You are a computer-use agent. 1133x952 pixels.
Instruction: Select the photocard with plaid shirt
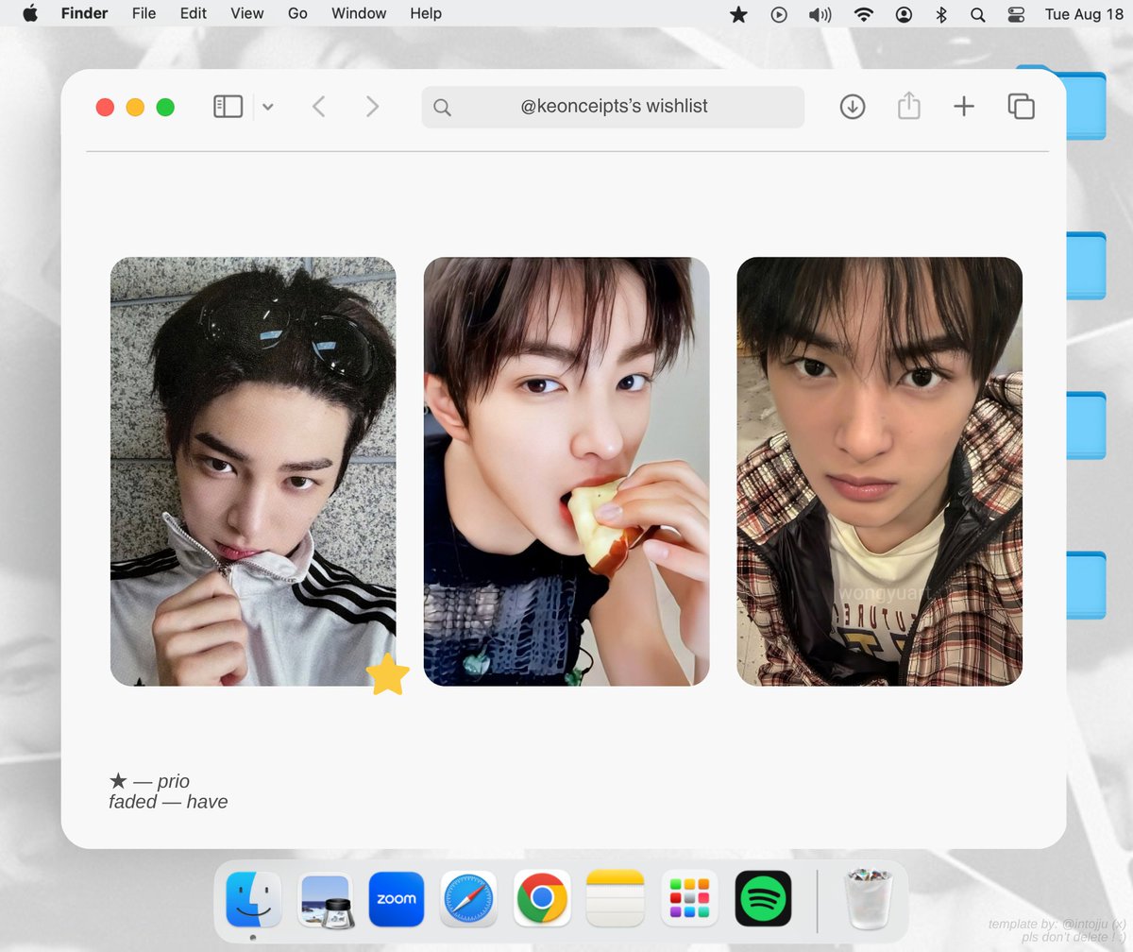[879, 471]
